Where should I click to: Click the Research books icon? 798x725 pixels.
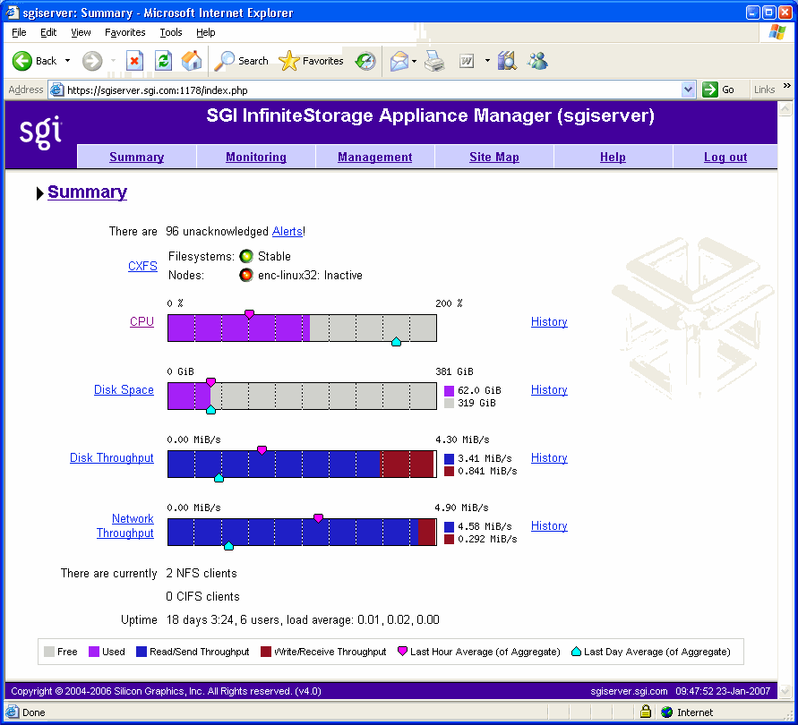[x=507, y=61]
